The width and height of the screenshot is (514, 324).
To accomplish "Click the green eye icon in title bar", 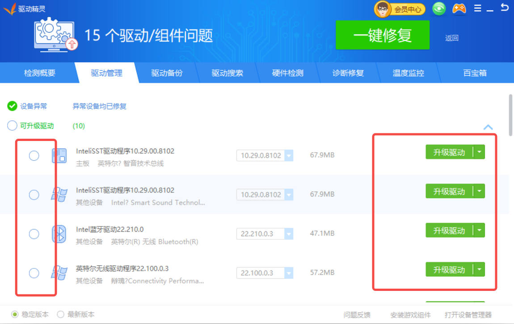I will 439,9.
